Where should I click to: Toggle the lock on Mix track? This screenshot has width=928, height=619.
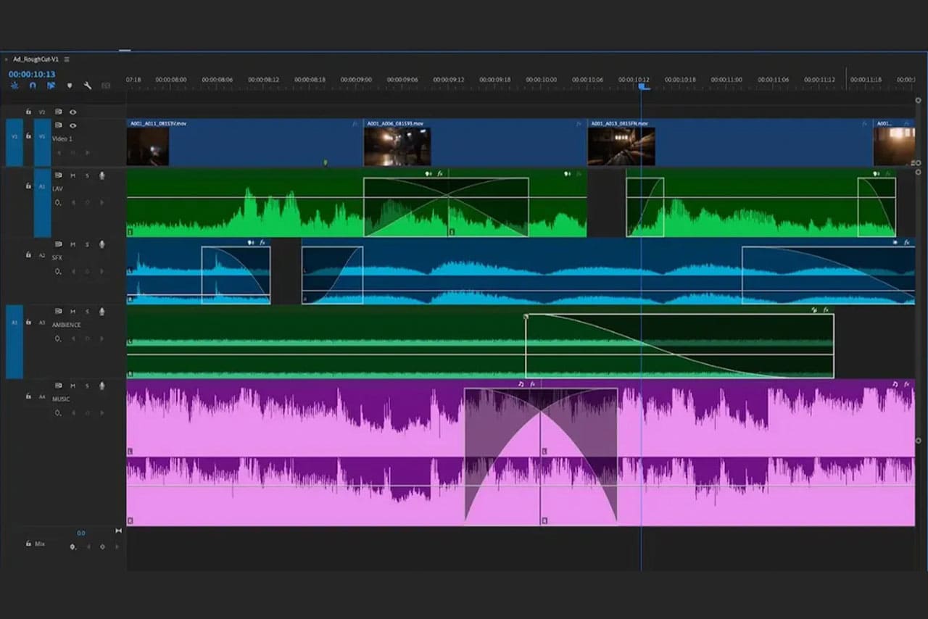pos(28,544)
